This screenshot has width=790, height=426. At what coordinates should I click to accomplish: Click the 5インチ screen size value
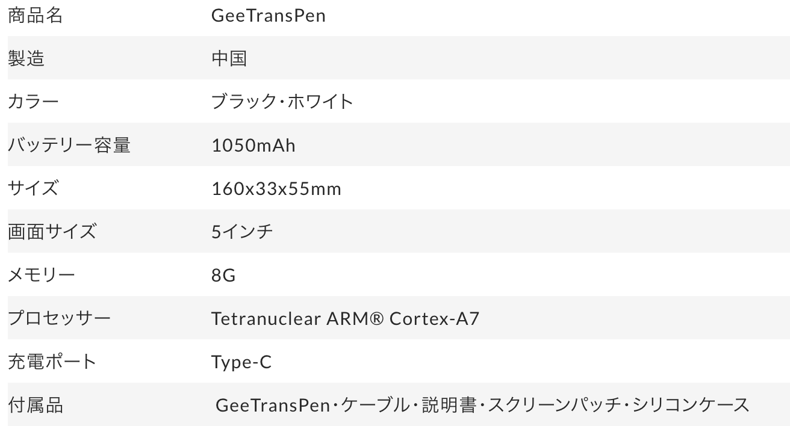[x=242, y=232]
